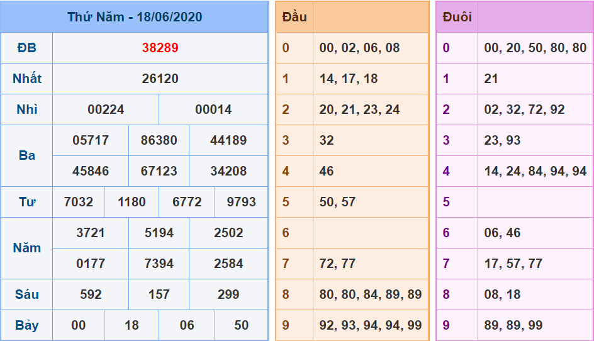This screenshot has height=341, width=594.
Task: Click third prize number 34208
Action: [x=228, y=171]
